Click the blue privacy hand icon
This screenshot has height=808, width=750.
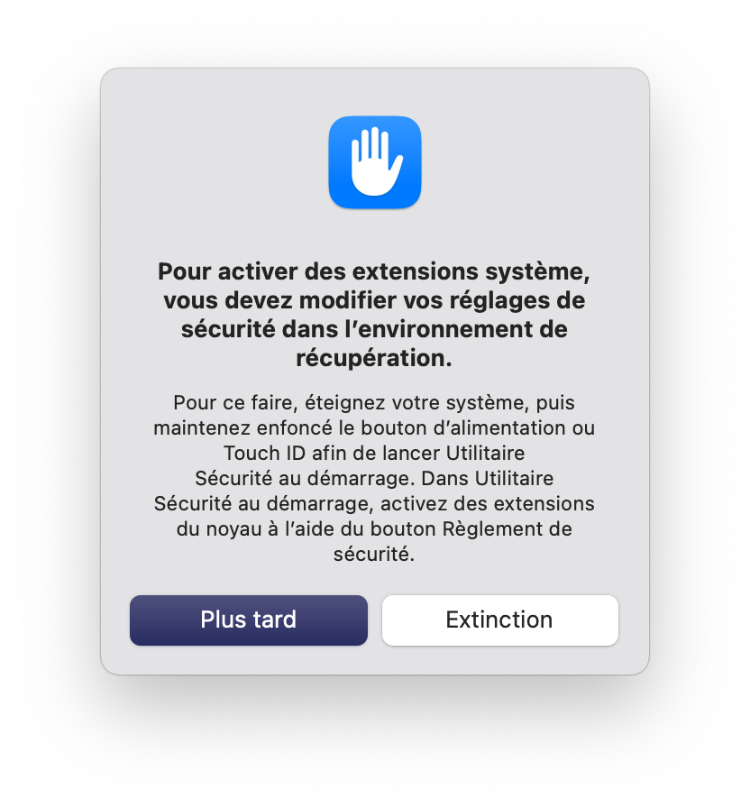click(374, 162)
